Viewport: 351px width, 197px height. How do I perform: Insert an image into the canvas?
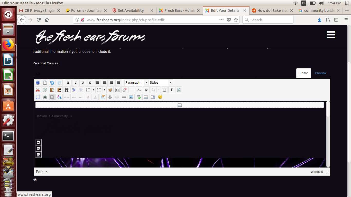tap(131, 97)
